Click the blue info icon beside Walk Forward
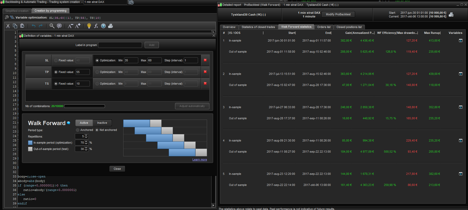Viewport: 468px width, 210px height. pos(68,123)
